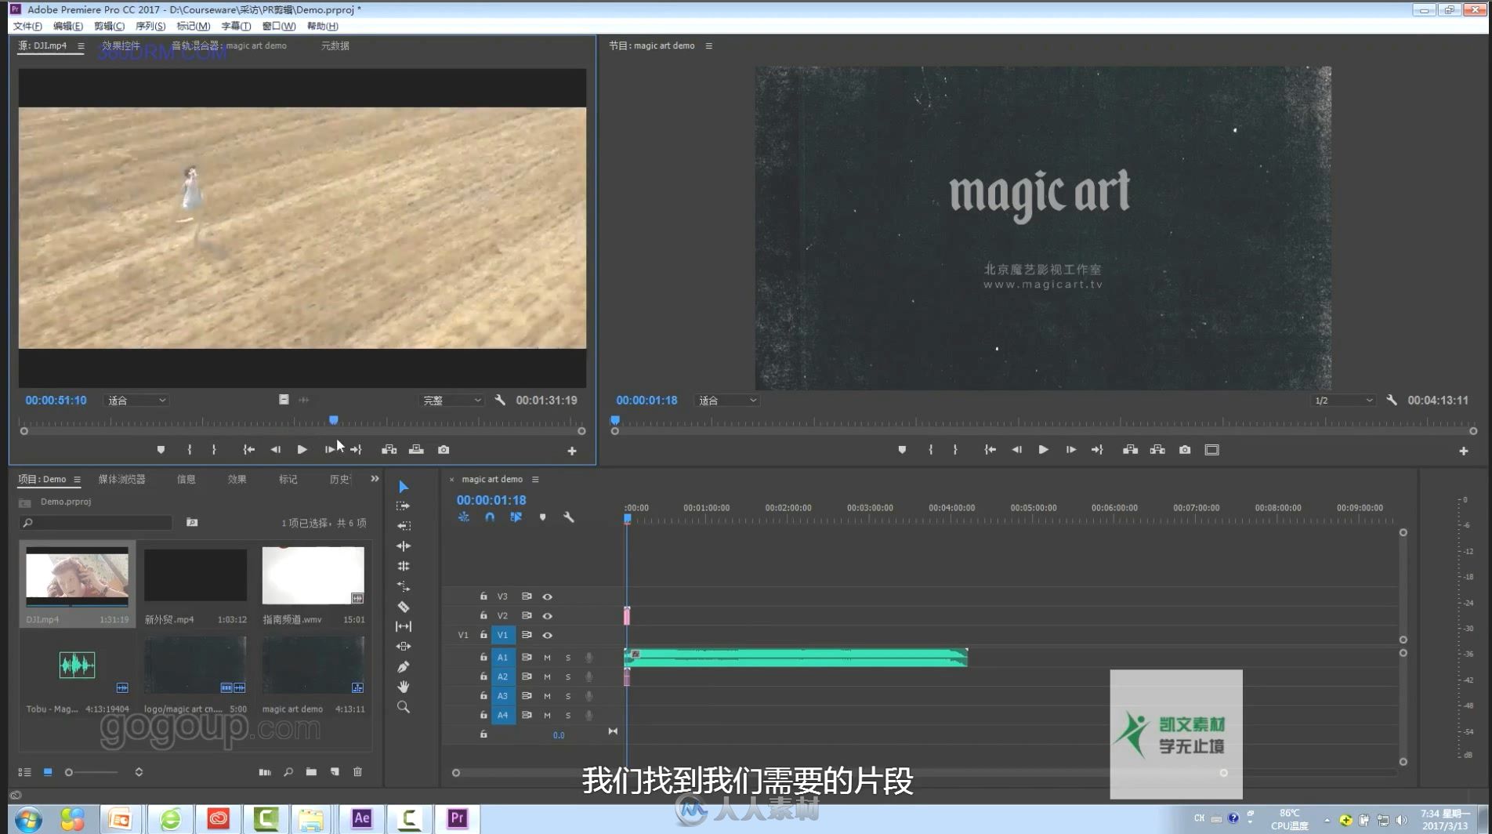The width and height of the screenshot is (1492, 834).
Task: Open the 序列(S) menu
Action: coord(150,26)
